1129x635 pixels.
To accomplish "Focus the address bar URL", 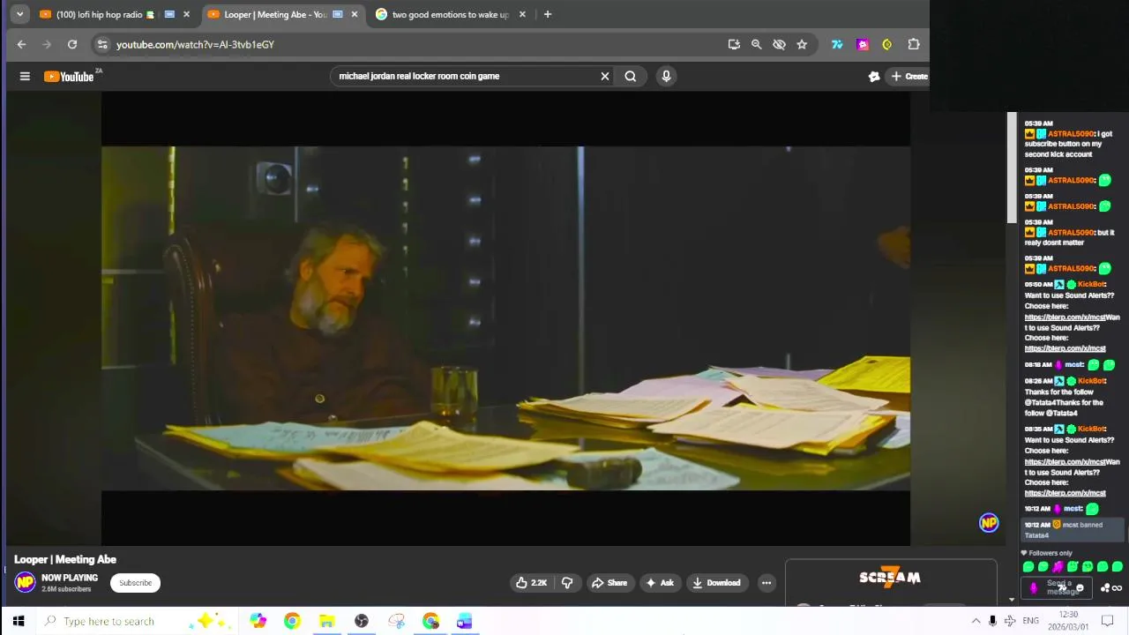I will [x=195, y=44].
